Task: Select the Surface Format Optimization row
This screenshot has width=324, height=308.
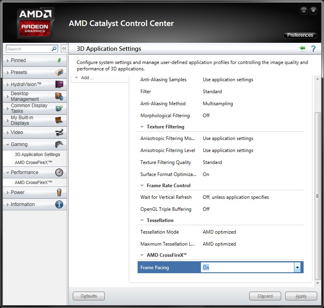Action: [x=220, y=174]
